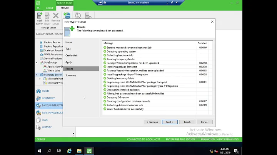Screen dimensions: 277x155
Task: Open File Explorer from taskbar
Action: tap(79, 151)
